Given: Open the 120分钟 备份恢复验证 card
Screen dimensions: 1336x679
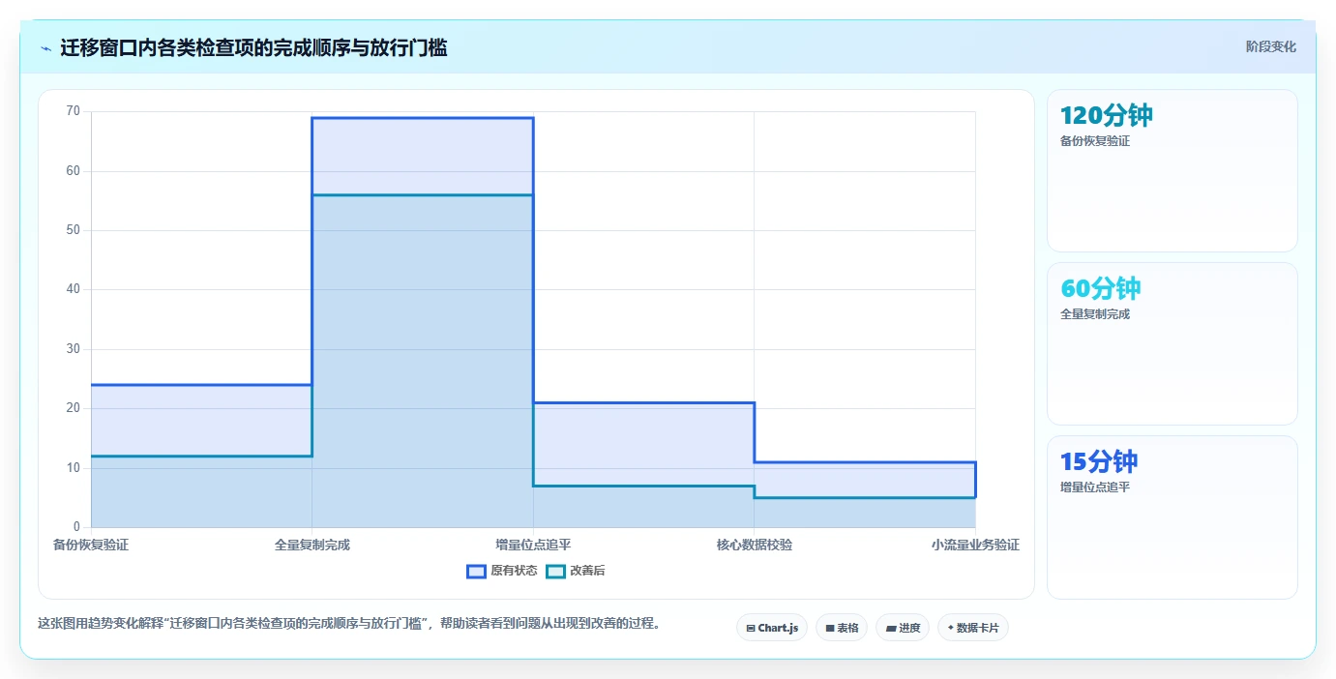Looking at the screenshot, I should [x=1173, y=171].
